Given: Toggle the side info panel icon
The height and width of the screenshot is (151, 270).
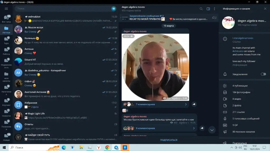Looking at the screenshot, I should 208,9.
